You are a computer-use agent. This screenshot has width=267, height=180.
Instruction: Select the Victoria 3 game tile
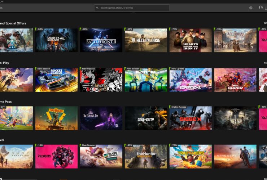(x=235, y=40)
